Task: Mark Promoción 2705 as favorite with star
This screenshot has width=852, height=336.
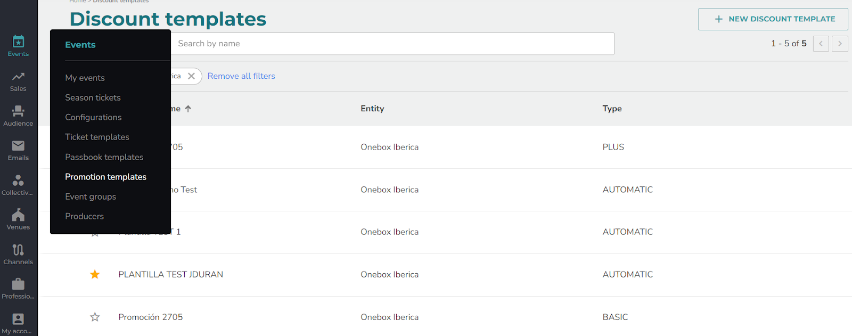Action: pos(95,317)
